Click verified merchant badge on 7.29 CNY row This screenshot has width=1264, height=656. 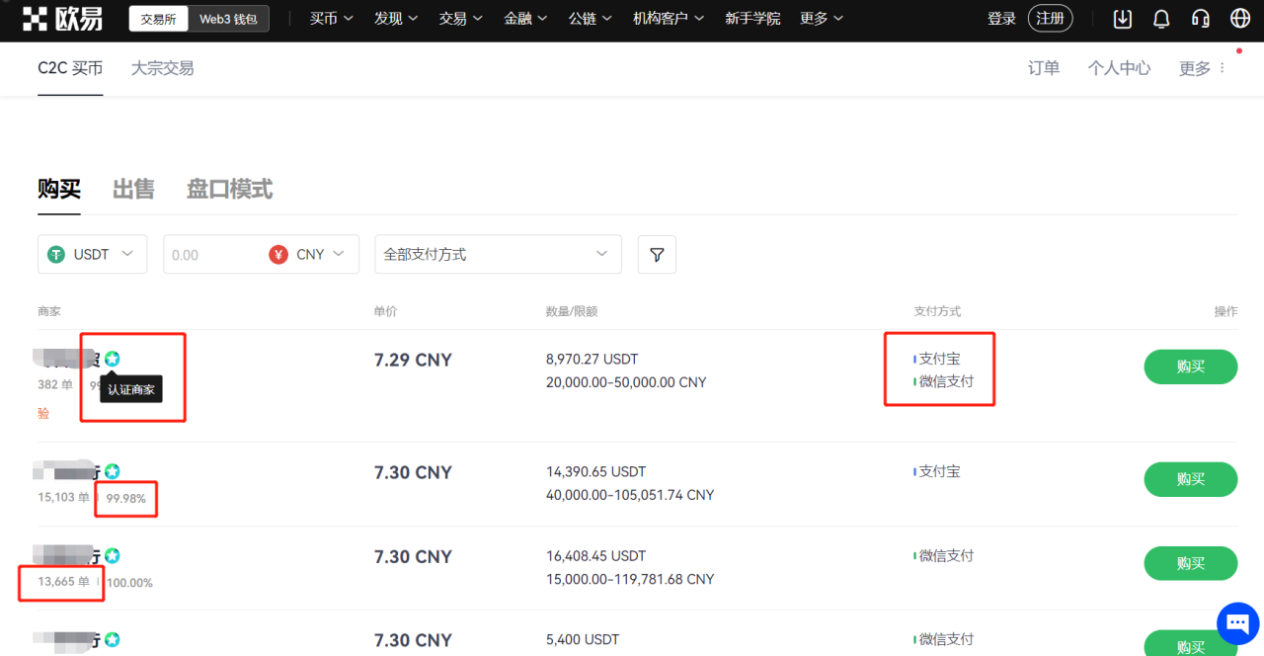tap(113, 359)
